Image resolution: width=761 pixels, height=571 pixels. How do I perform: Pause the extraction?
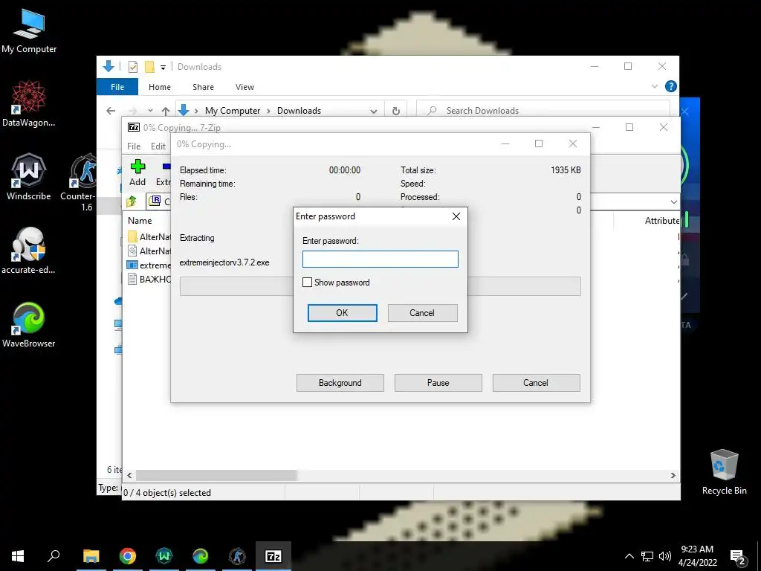coord(438,383)
